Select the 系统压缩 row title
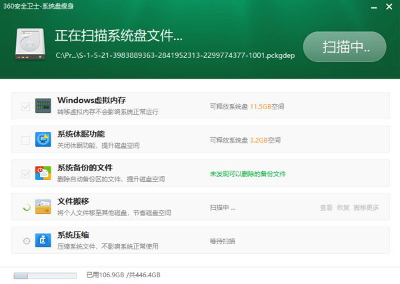400x284 pixels. pos(73,235)
